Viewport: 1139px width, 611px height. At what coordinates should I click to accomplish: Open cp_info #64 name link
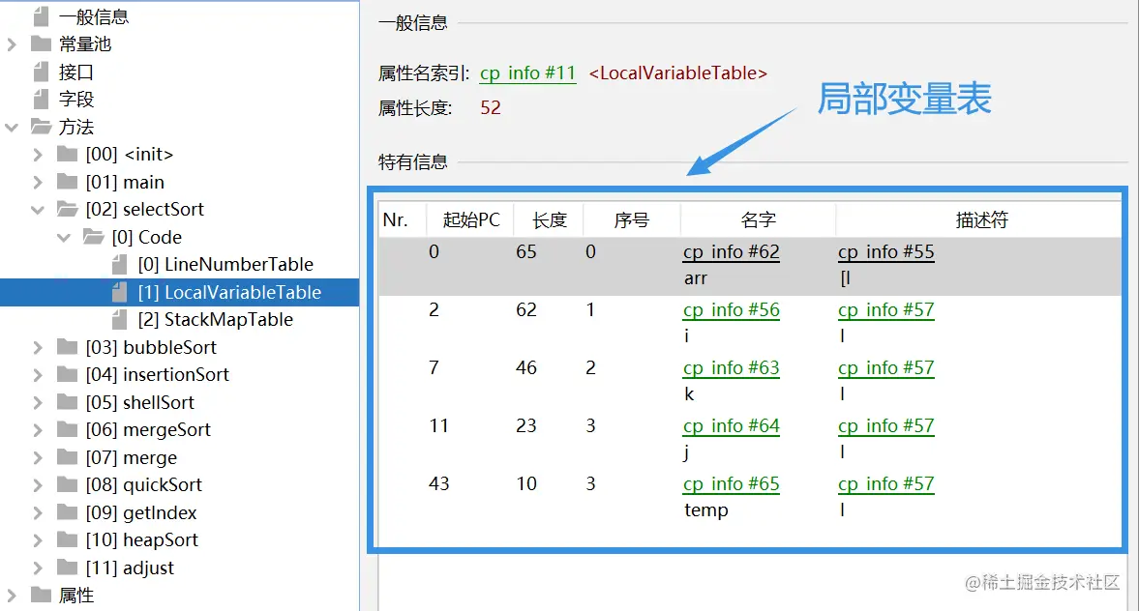click(x=731, y=426)
